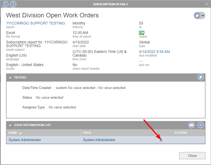Click the last modified date link
Screen dimensions: 211x165
[154, 52]
